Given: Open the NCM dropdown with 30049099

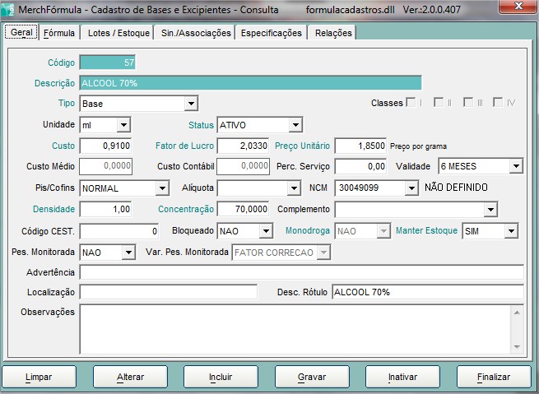Looking at the screenshot, I should 411,188.
